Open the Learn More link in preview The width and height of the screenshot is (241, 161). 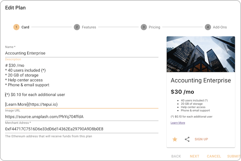coord(178,123)
